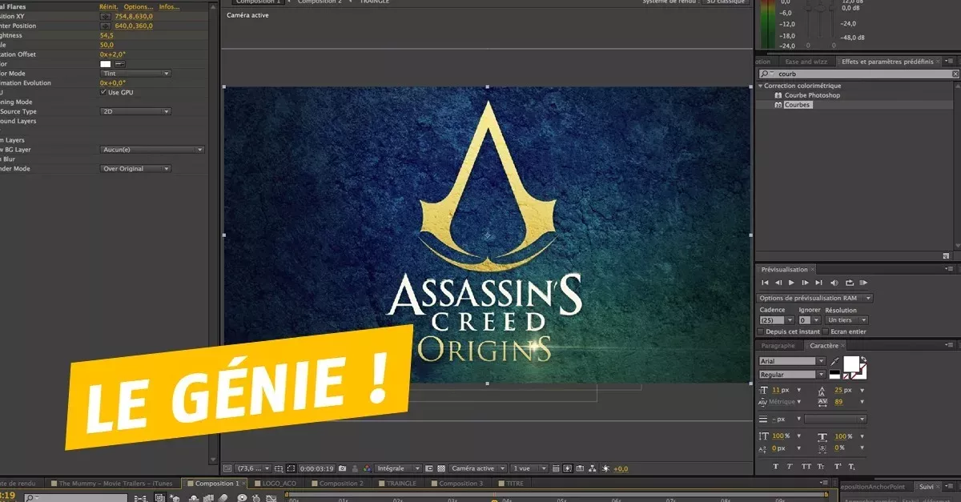Apply faux bold style
961x502 pixels.
coord(775,466)
